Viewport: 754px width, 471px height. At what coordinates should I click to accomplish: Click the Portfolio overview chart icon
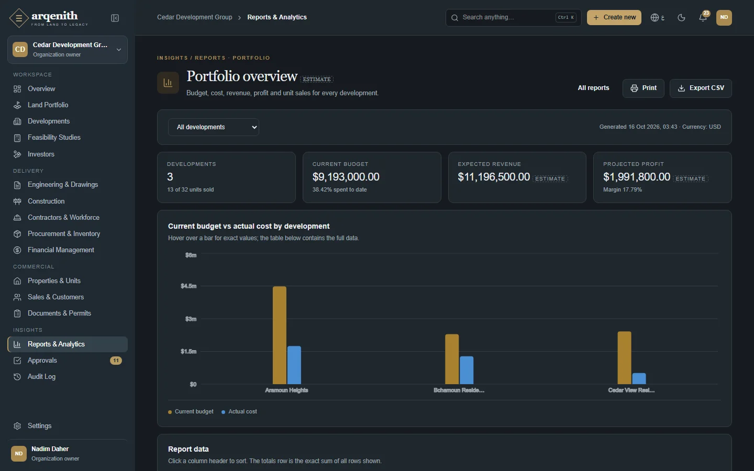coord(168,83)
